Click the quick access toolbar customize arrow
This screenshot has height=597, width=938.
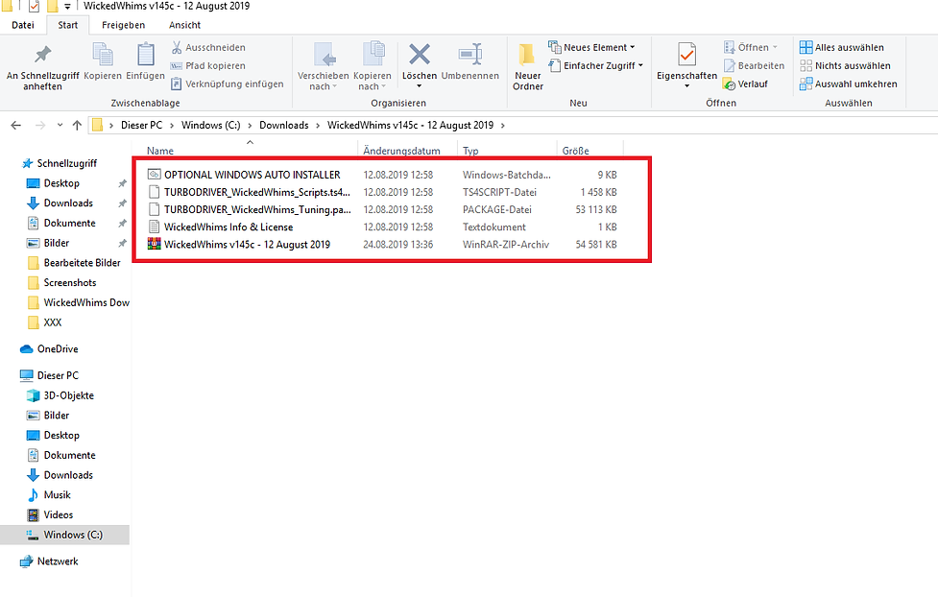[67, 7]
